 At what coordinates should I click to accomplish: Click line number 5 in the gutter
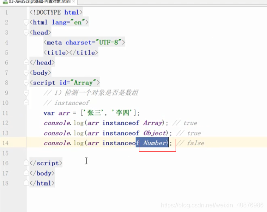[6, 52]
